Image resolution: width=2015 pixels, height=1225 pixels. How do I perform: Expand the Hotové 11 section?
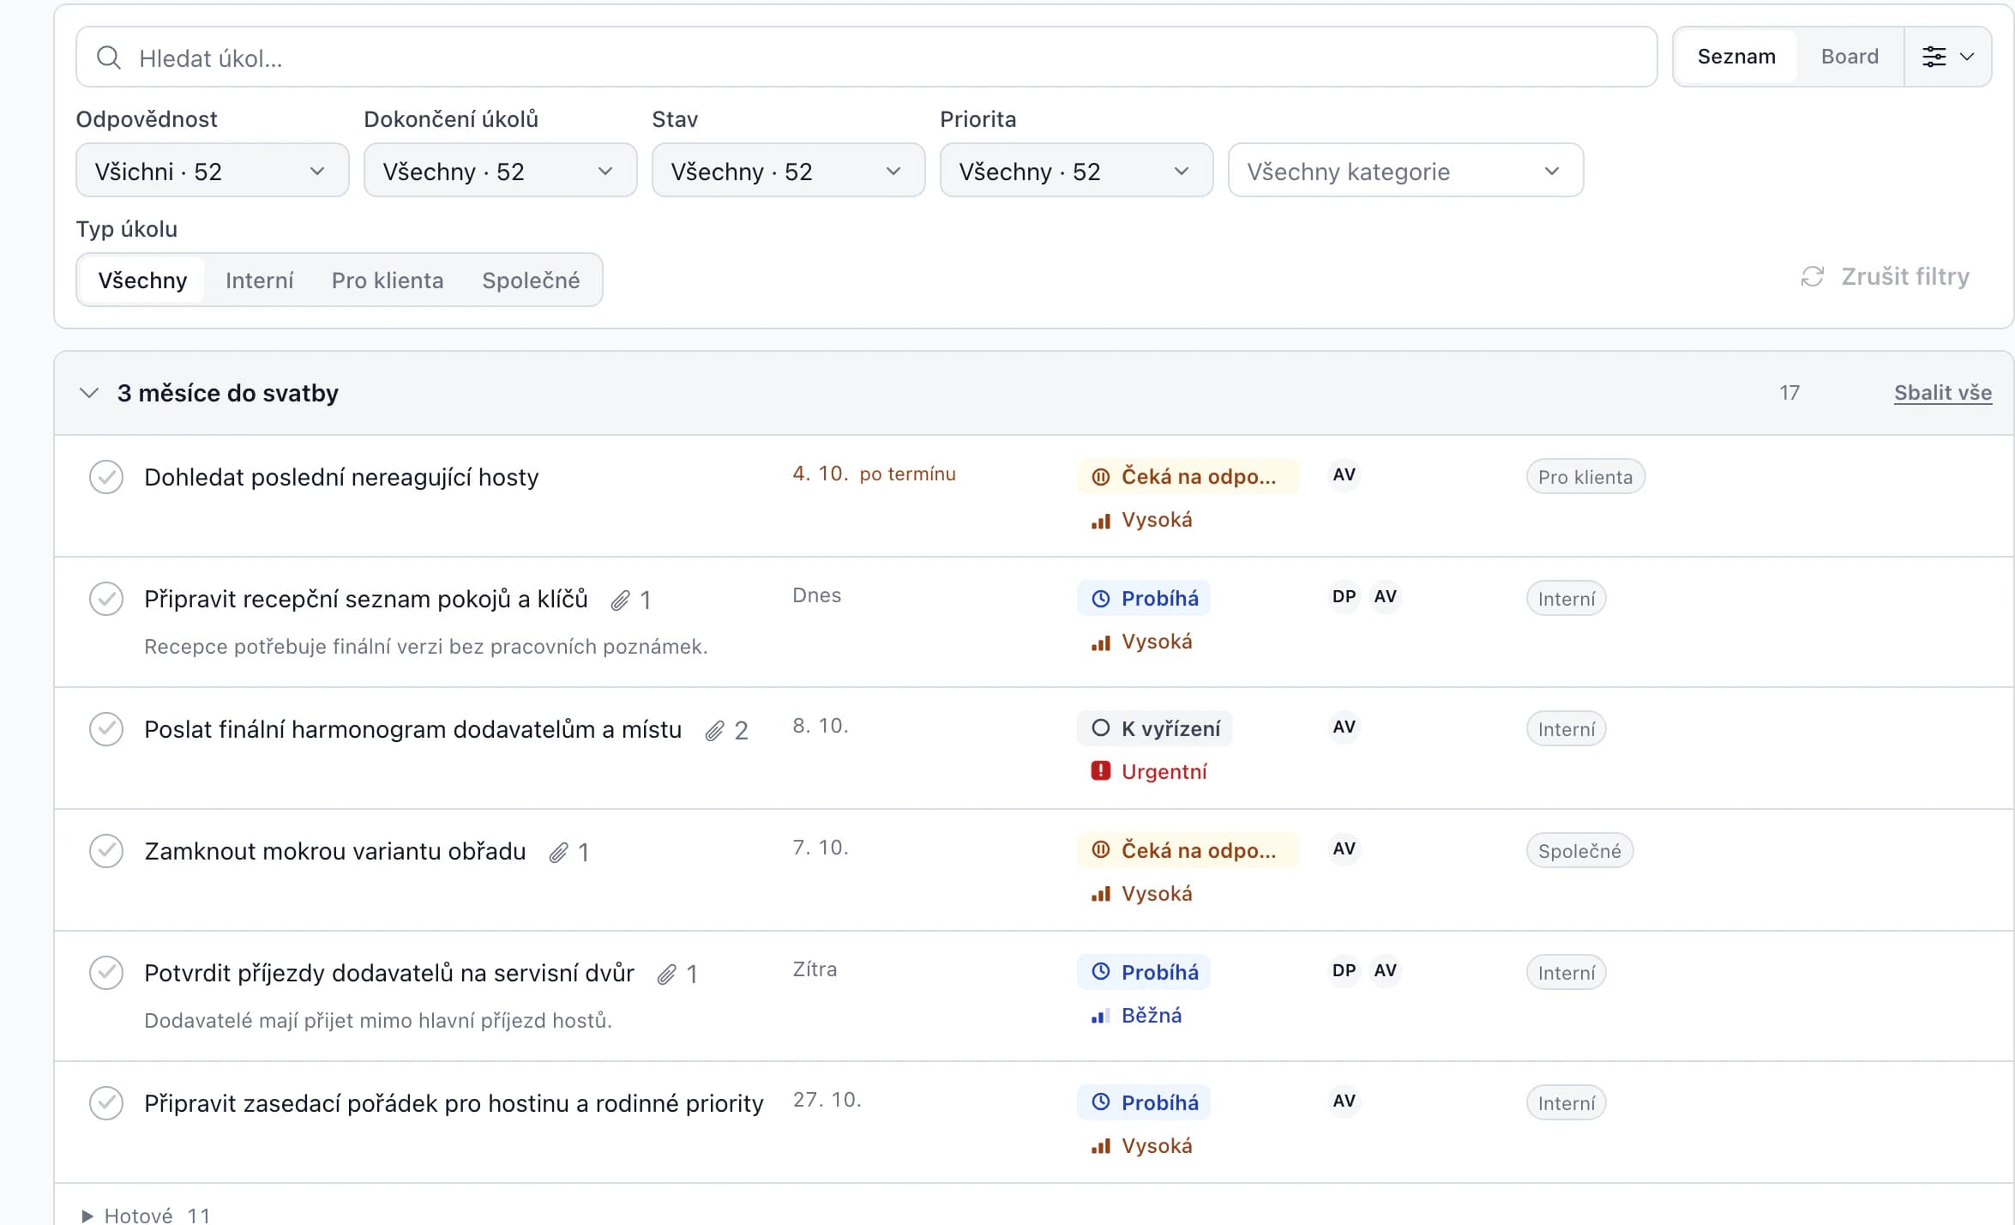click(x=146, y=1215)
